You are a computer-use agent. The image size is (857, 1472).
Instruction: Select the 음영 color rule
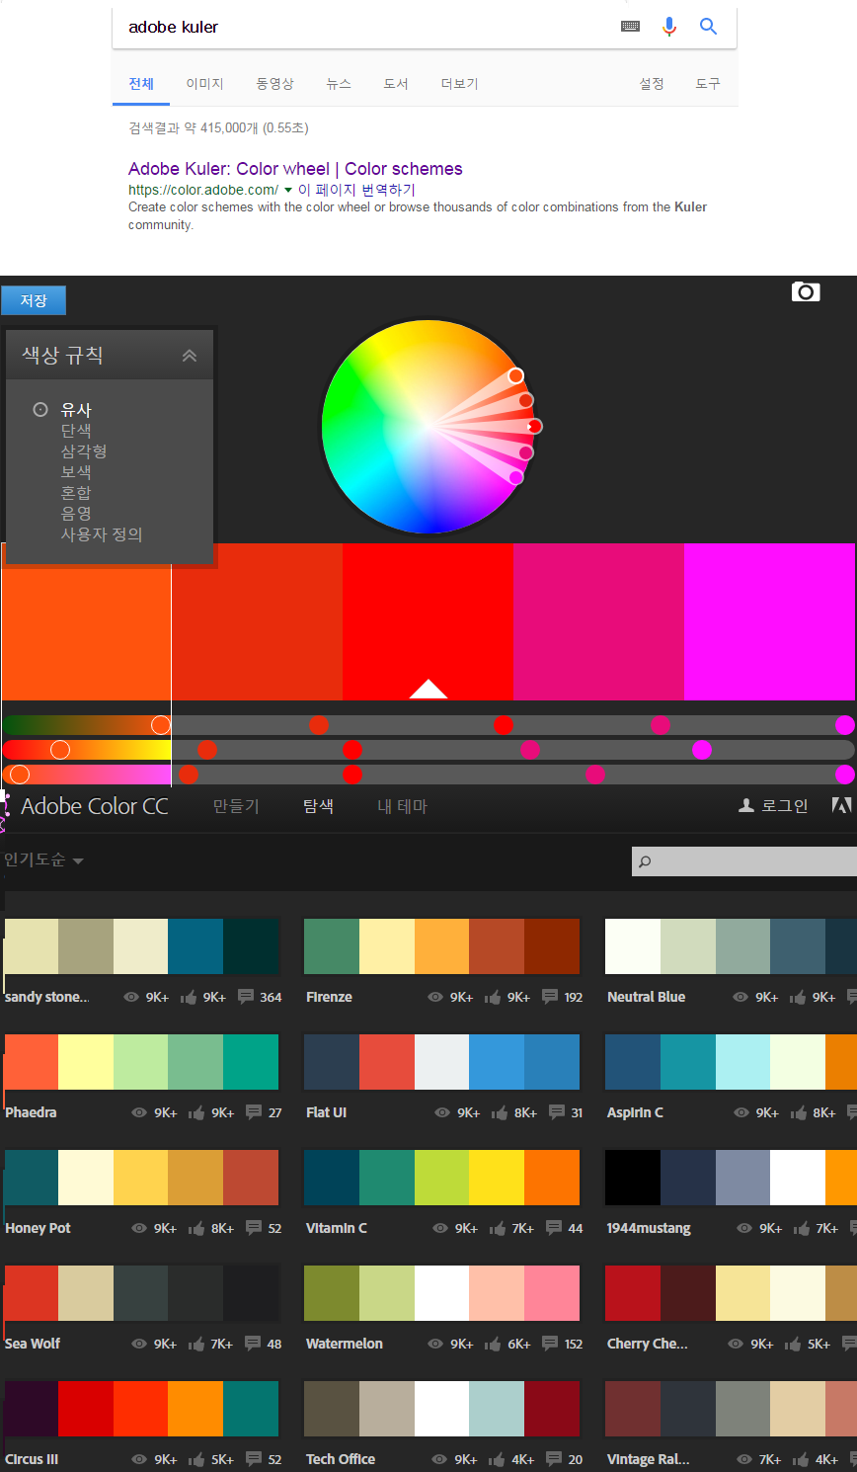(x=76, y=514)
